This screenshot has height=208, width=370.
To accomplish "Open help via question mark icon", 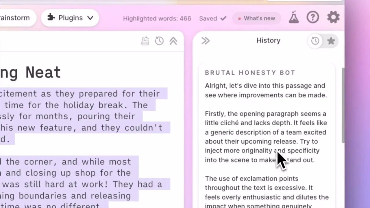I will [x=313, y=18].
